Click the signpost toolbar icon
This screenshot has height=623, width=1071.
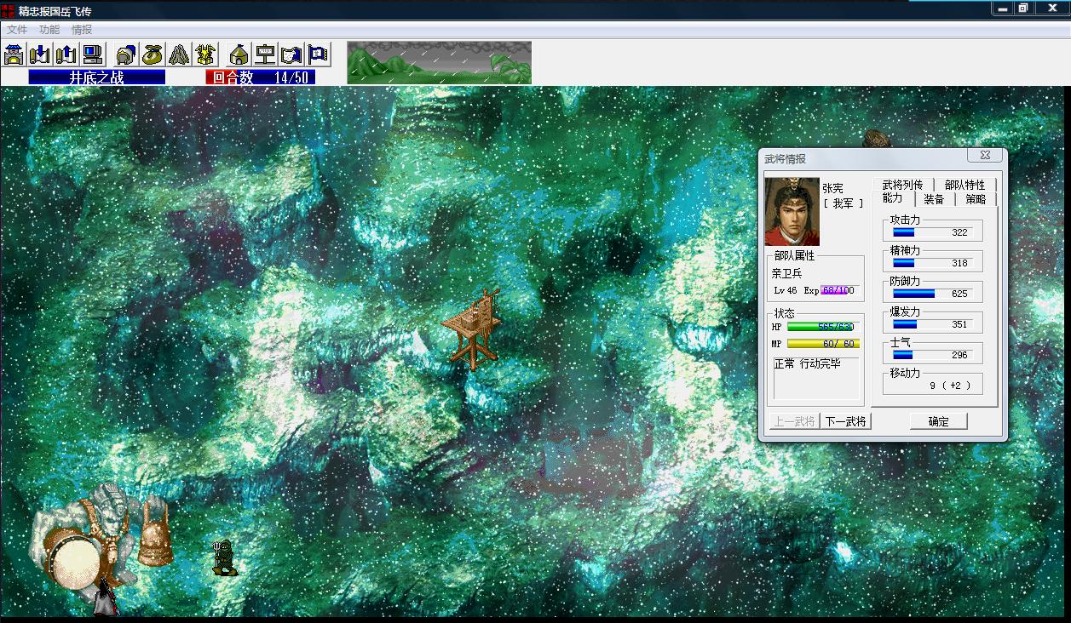(x=266, y=54)
